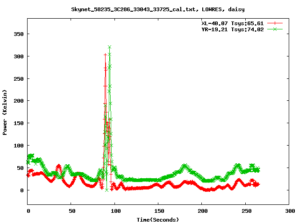Click the red peak data point near 300
Viewport: 299px width, 224px height.
pos(105,55)
